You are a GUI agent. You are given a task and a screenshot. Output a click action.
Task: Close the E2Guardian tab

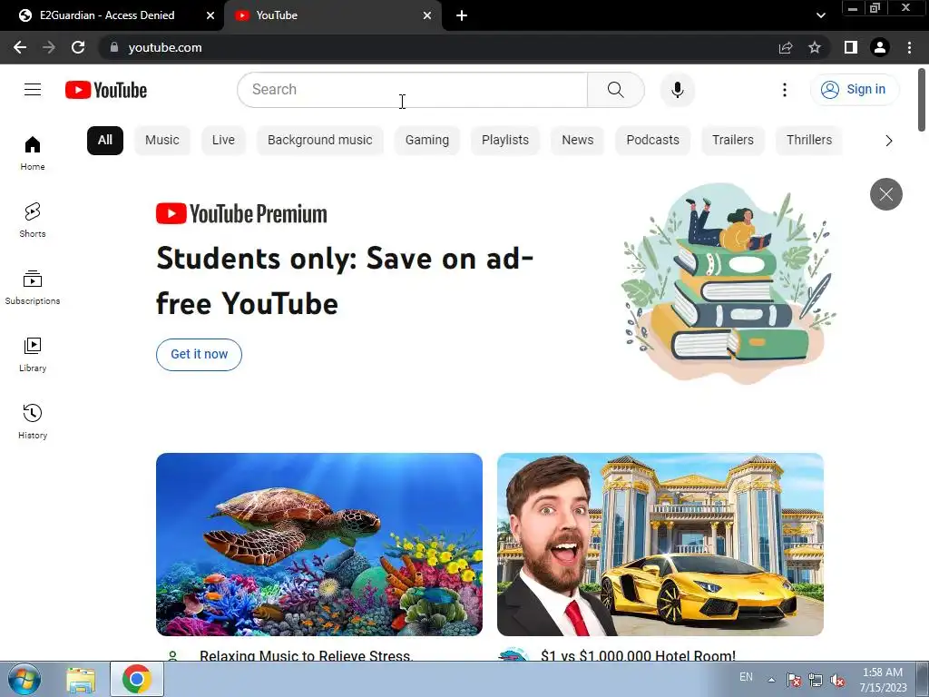pos(210,15)
